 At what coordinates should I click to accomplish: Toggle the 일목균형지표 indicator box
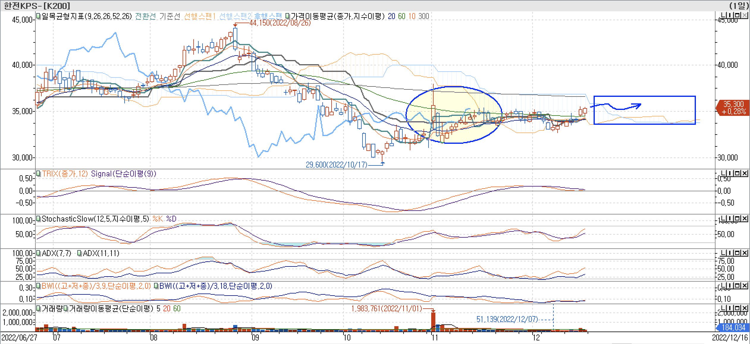tap(38, 16)
